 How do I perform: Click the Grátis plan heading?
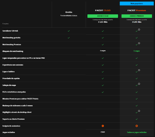[x=69, y=12]
